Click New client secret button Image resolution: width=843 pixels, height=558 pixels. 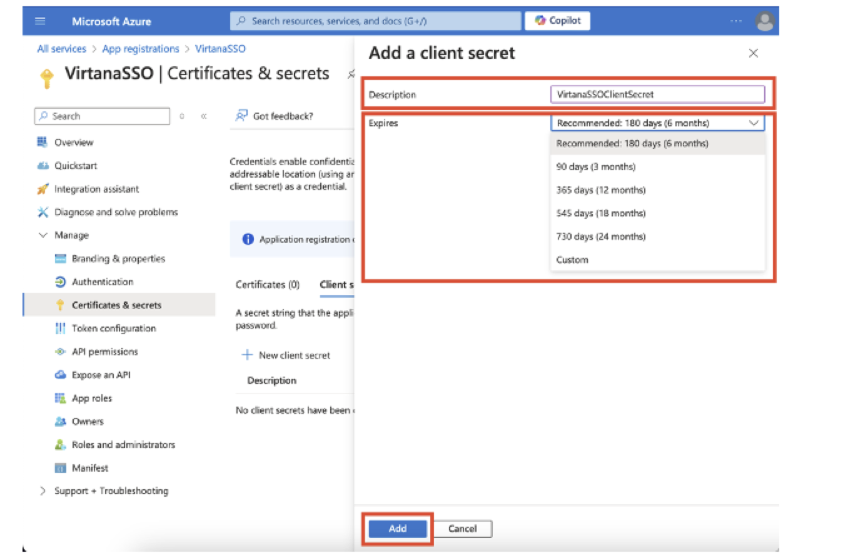[x=286, y=355]
